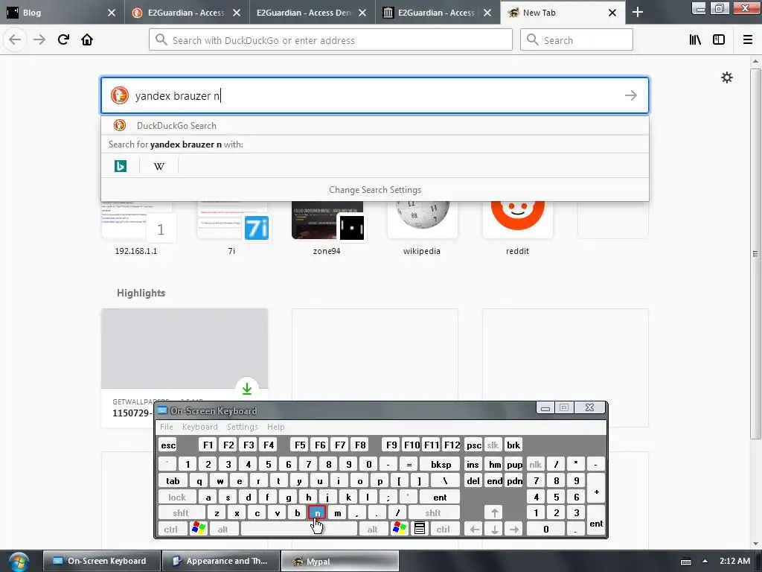Toggle the left alt key on on-screen keyboard

(x=223, y=530)
